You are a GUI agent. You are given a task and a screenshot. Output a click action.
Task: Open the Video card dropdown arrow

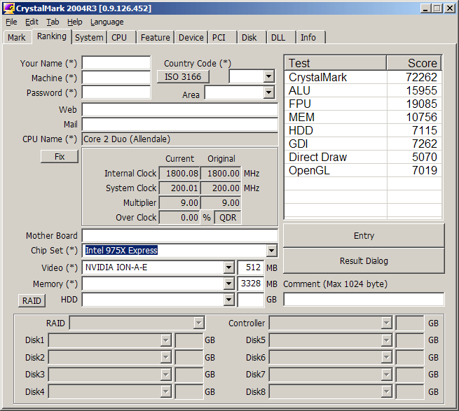pyautogui.click(x=228, y=267)
